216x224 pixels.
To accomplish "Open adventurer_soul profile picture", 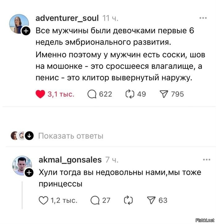I will tap(19, 24).
